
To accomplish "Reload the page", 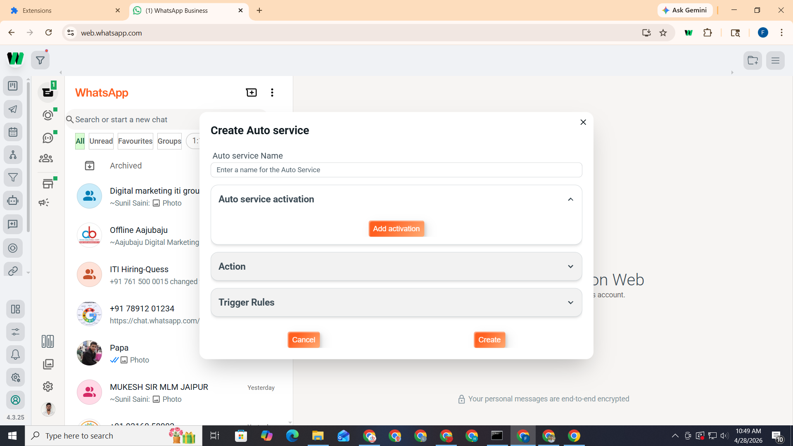I will (x=48, y=33).
